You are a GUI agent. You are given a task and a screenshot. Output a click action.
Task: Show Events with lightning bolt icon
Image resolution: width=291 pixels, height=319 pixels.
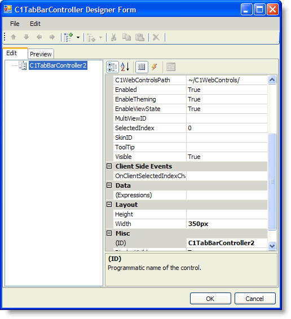155,67
